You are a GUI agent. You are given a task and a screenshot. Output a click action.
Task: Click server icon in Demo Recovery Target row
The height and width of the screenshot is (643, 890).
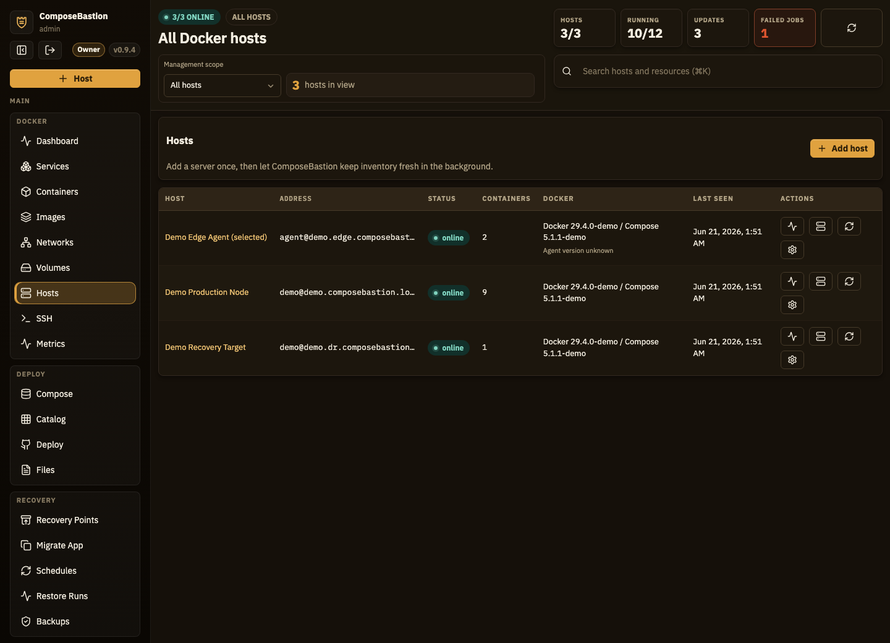click(821, 336)
